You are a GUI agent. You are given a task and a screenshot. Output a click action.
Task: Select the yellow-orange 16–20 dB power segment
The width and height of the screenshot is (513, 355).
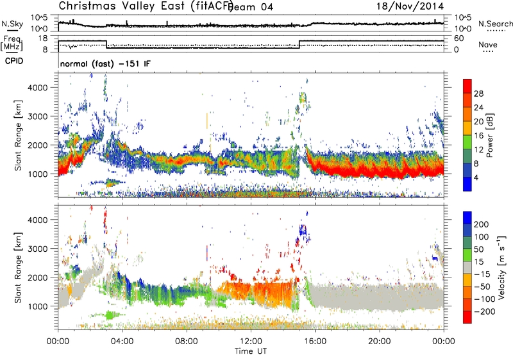[467, 128]
